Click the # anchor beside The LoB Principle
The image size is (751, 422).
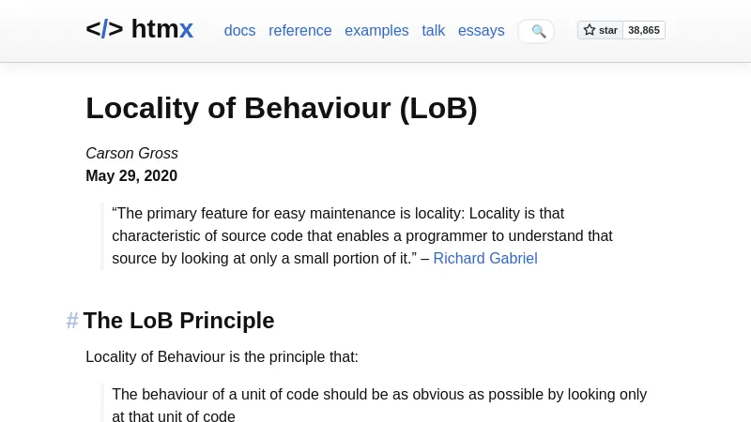coord(72,321)
